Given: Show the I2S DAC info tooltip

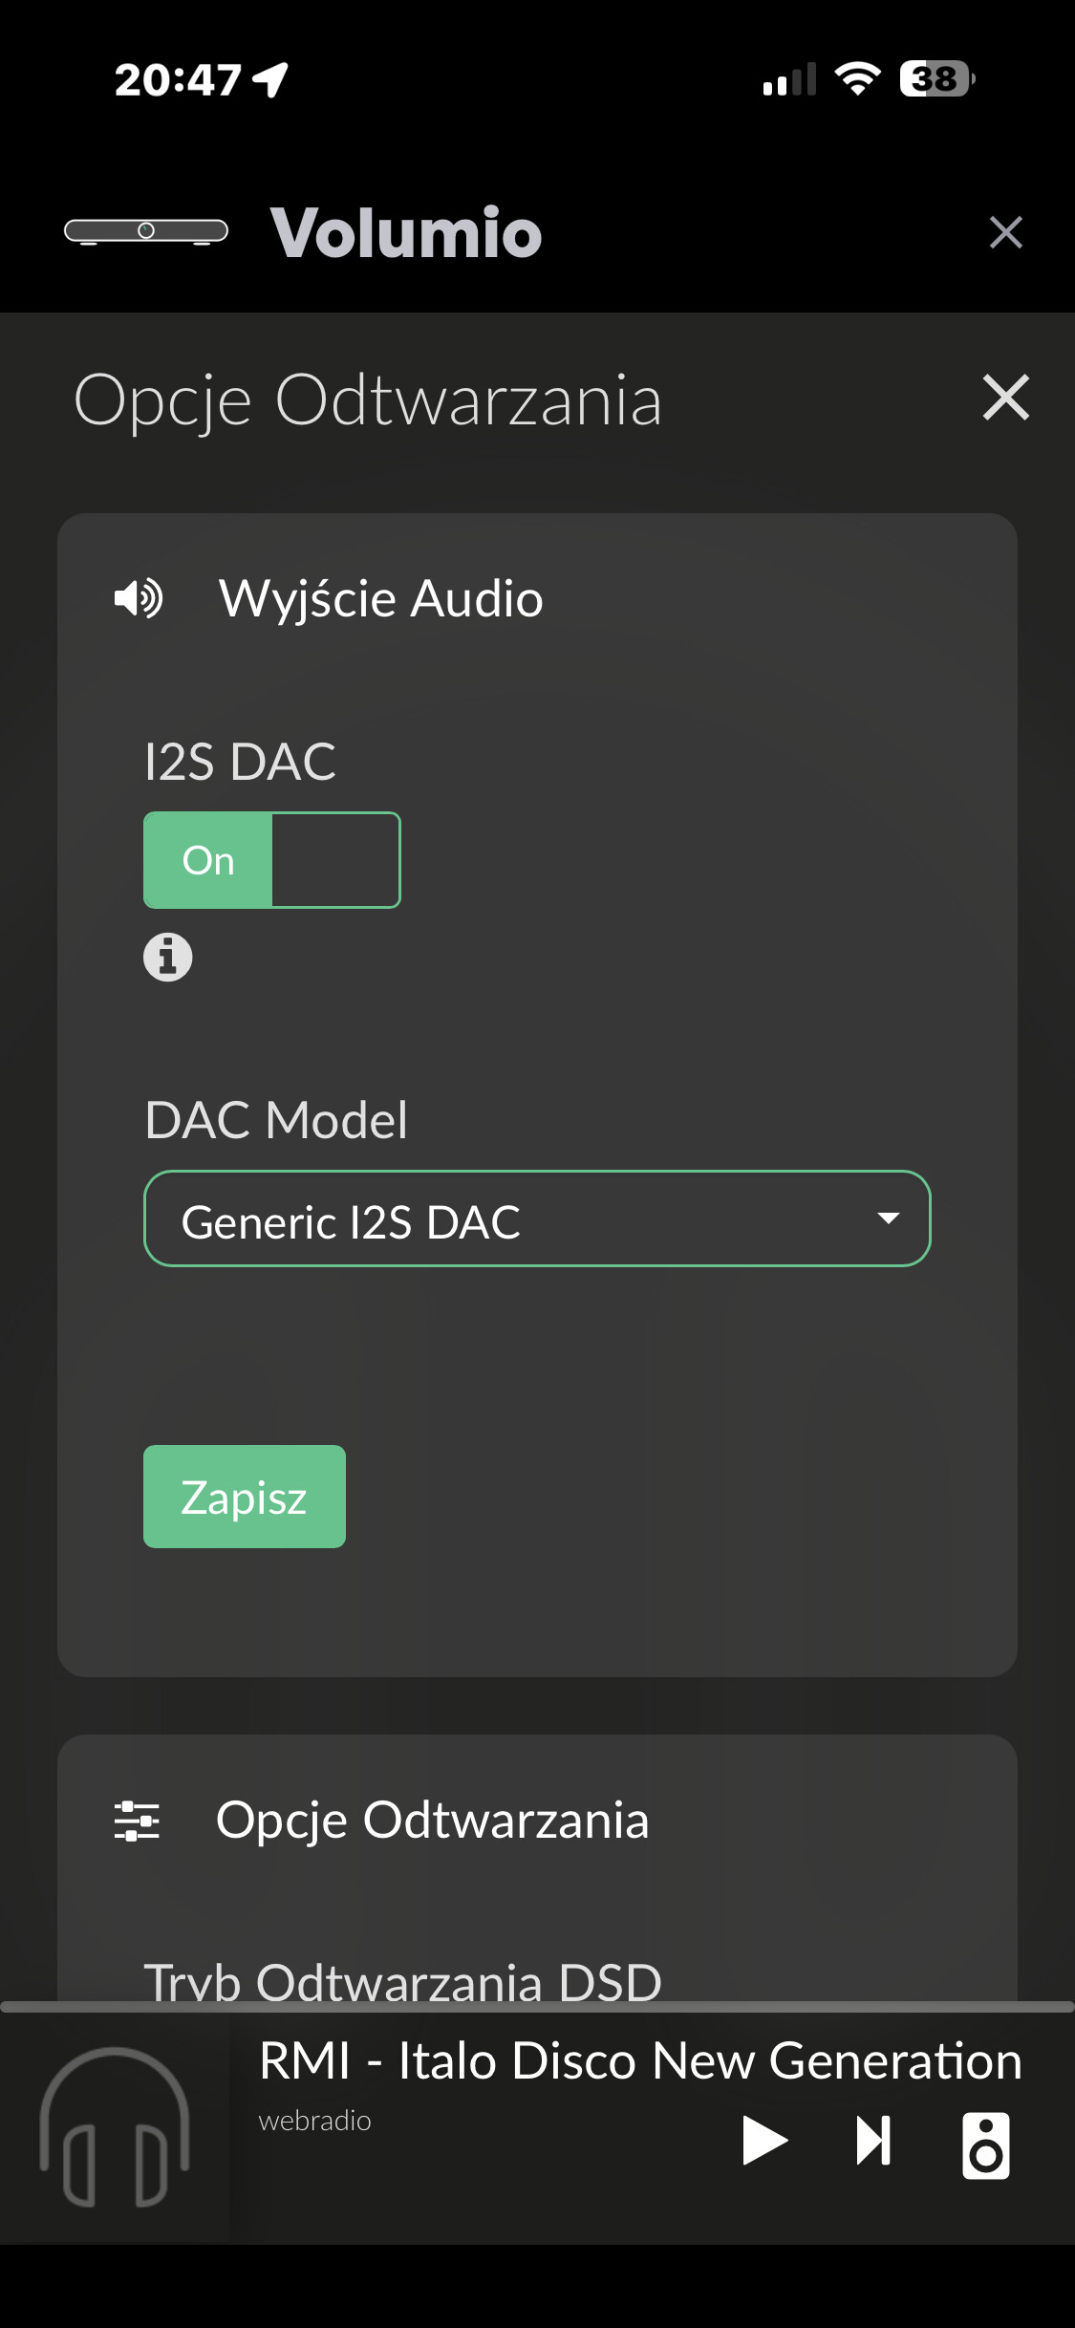Looking at the screenshot, I should click(x=168, y=957).
